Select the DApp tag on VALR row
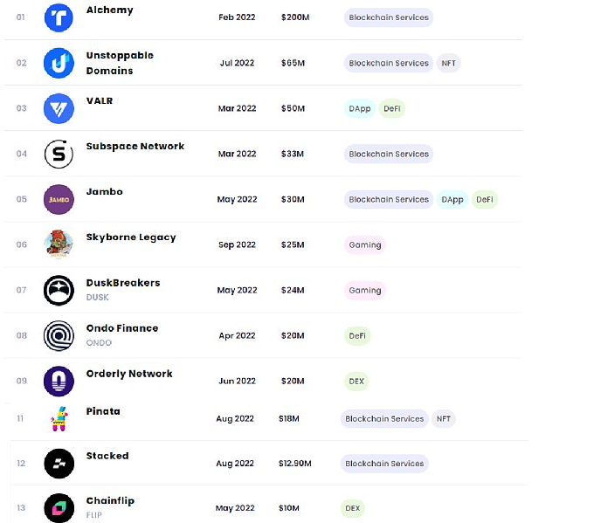This screenshot has width=594, height=523. tap(360, 108)
